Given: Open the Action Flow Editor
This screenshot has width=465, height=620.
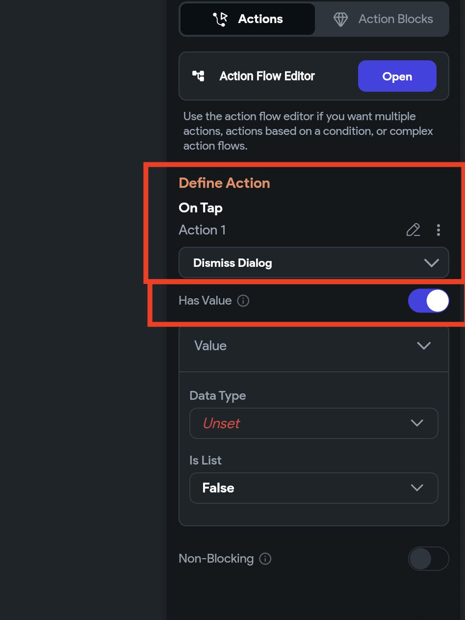Looking at the screenshot, I should click(x=397, y=76).
